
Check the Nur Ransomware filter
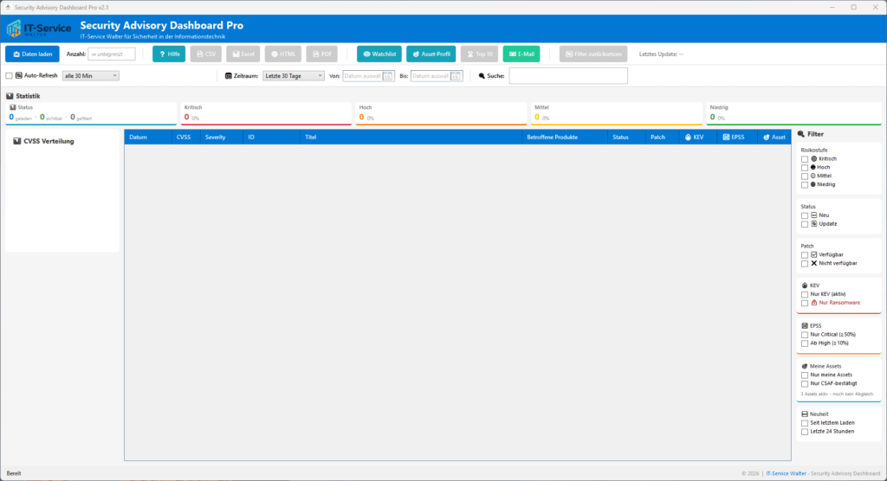pyautogui.click(x=805, y=304)
